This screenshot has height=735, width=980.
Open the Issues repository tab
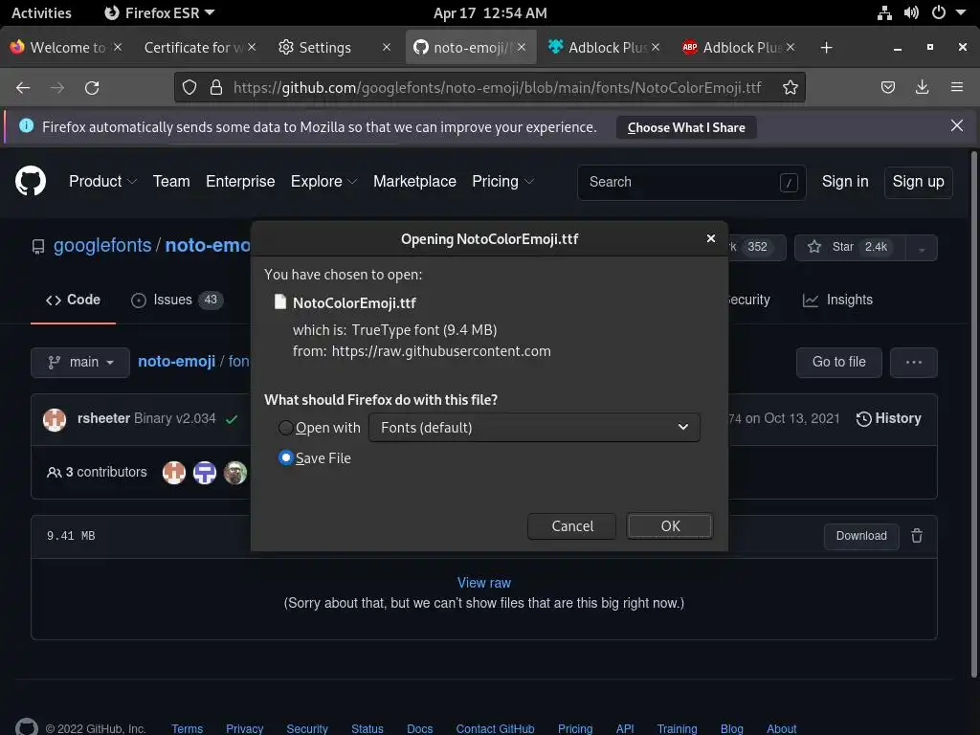[177, 300]
